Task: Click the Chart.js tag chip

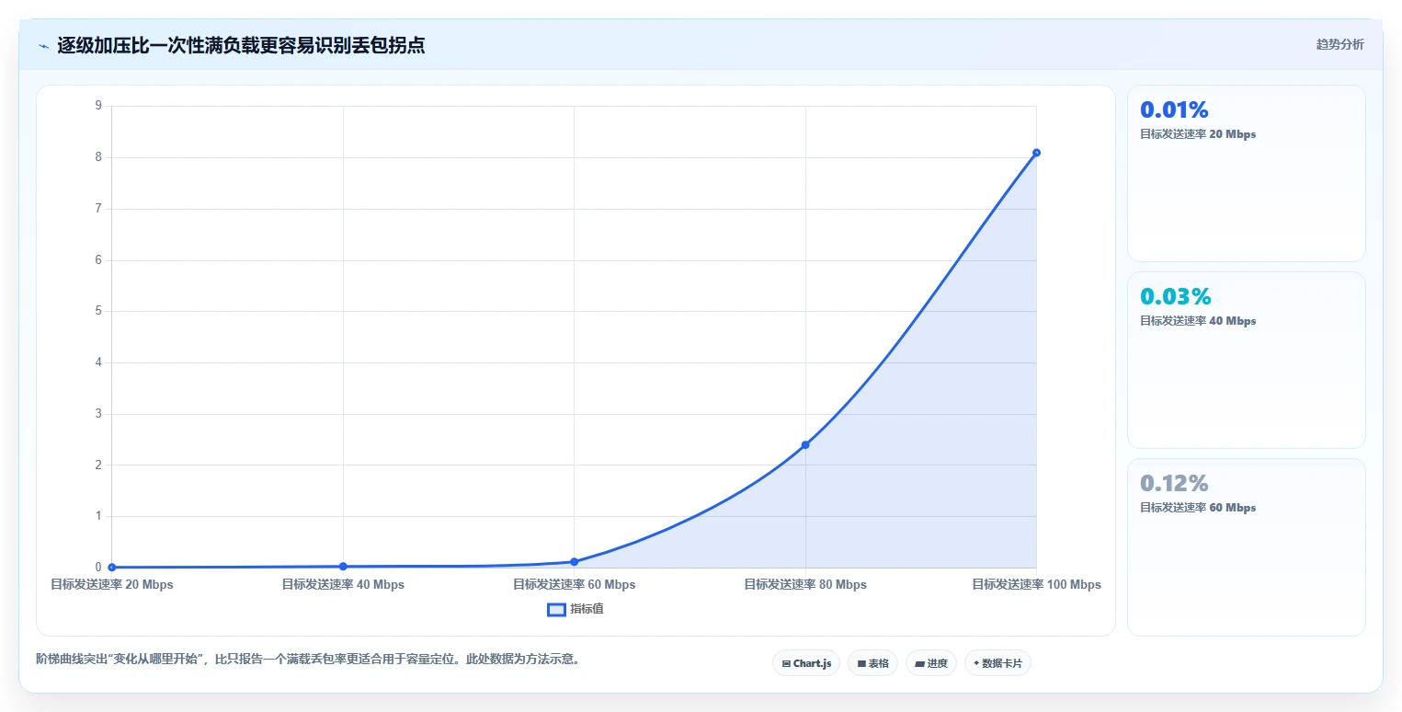Action: [806, 663]
